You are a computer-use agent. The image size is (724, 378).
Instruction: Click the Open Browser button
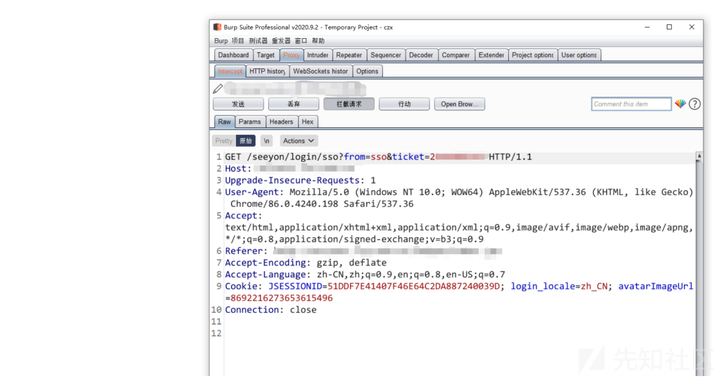[x=459, y=104]
